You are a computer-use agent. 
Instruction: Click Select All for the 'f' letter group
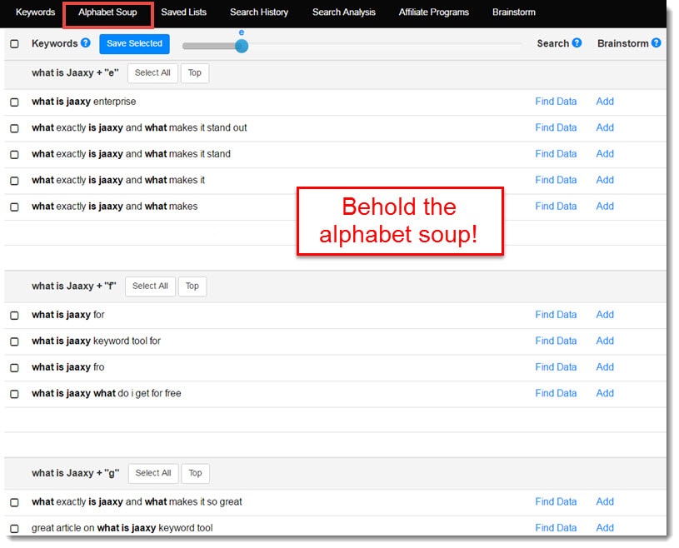pyautogui.click(x=150, y=286)
